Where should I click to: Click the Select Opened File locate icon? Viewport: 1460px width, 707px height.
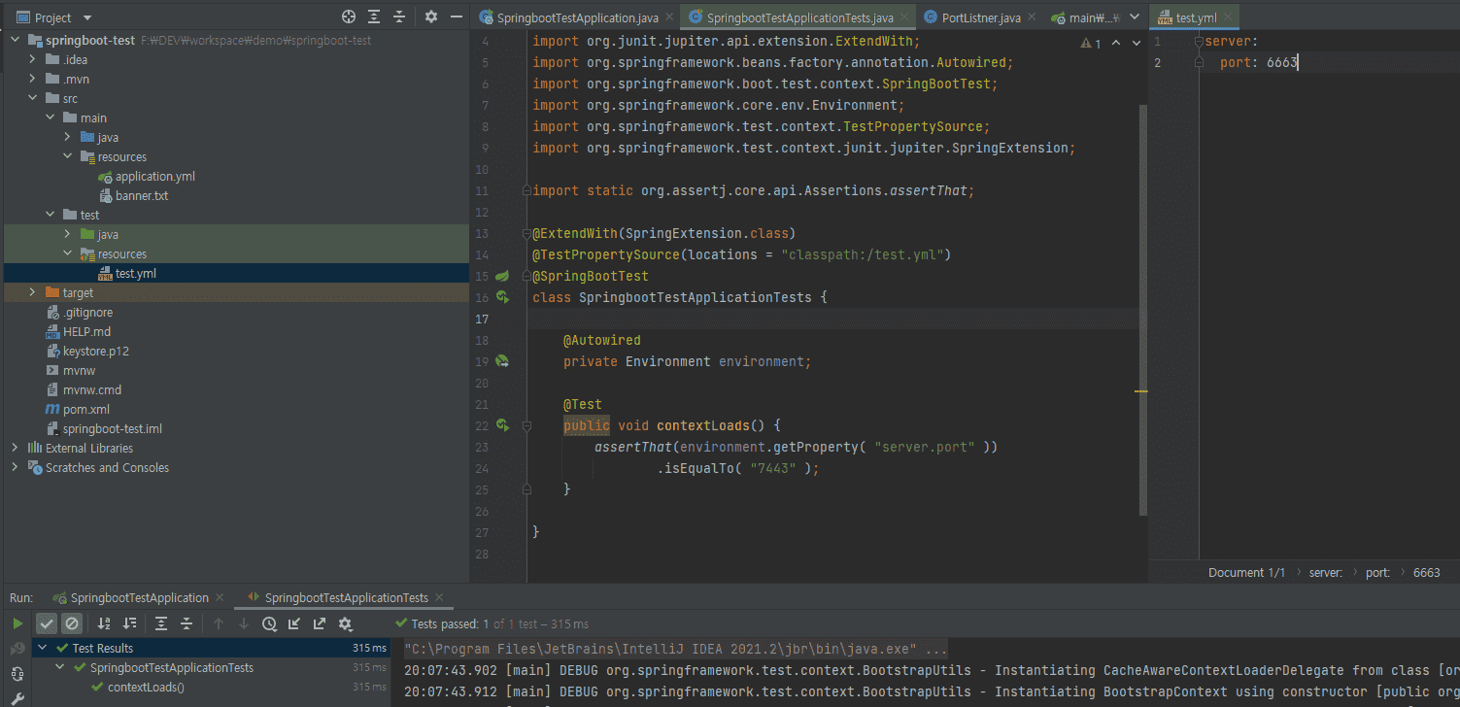(x=349, y=17)
